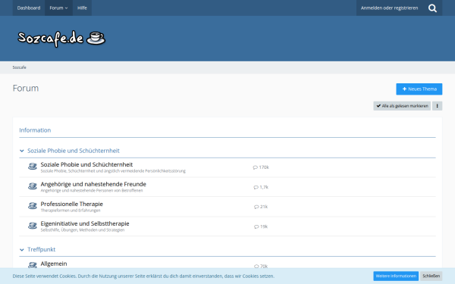Click the description 'Therapieformen und Erfahrungen'
This screenshot has width=455, height=284.
click(71, 211)
